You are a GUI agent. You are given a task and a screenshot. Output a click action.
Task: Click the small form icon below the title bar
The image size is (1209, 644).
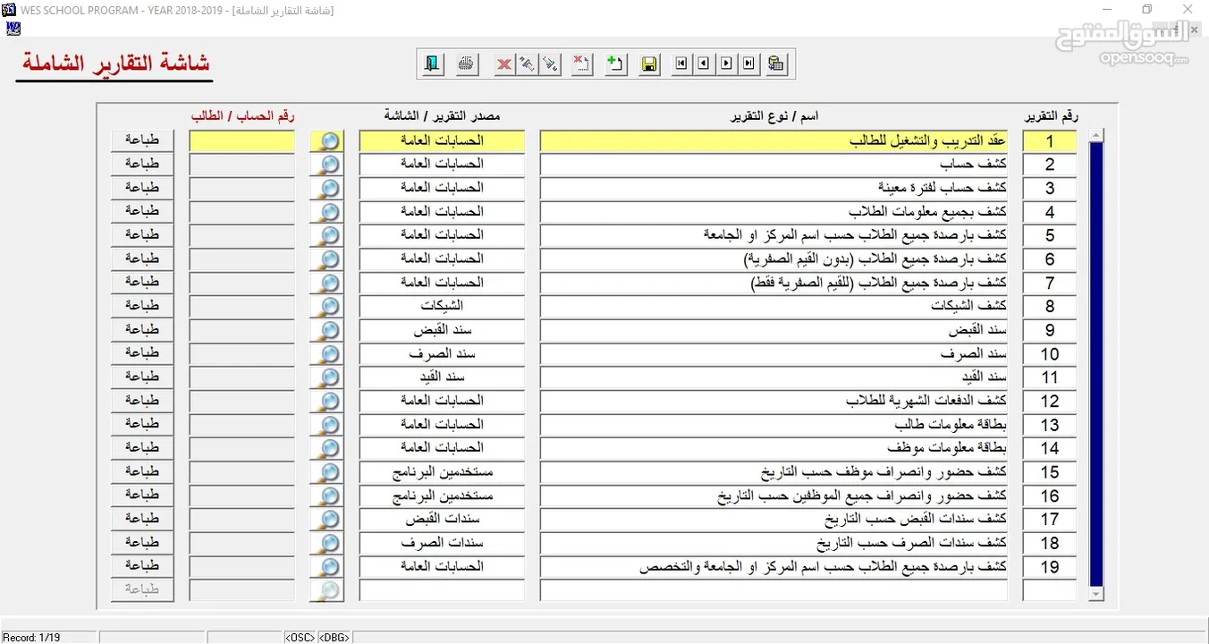13,28
